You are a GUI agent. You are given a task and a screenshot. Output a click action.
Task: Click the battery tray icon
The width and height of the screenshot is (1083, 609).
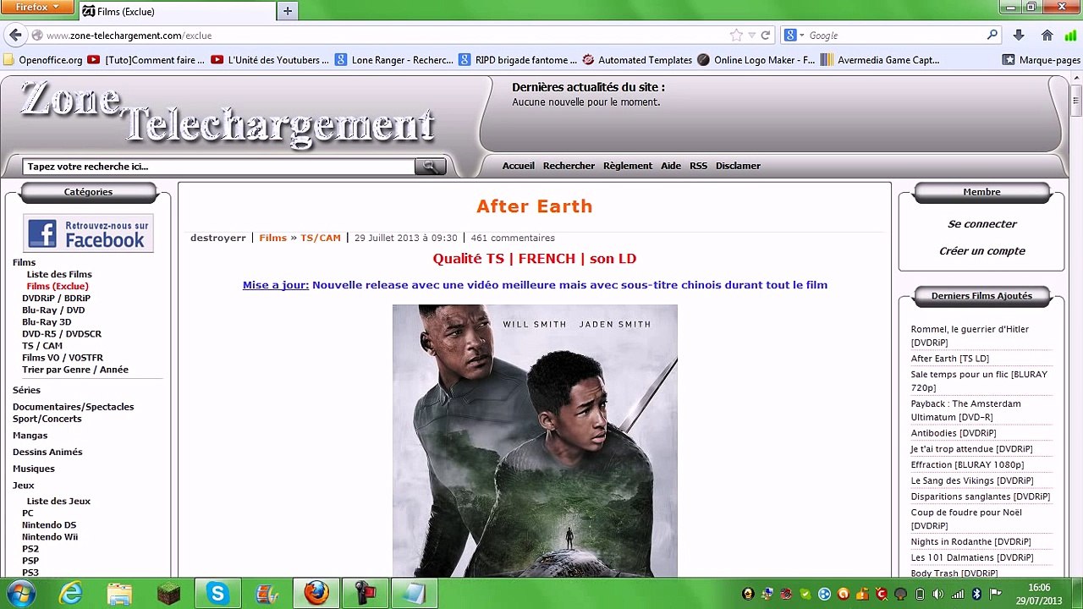coord(920,594)
